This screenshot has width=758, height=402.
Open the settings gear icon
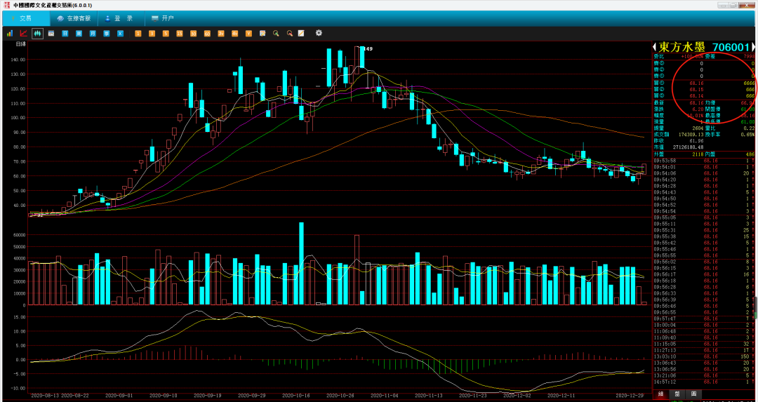tap(319, 33)
